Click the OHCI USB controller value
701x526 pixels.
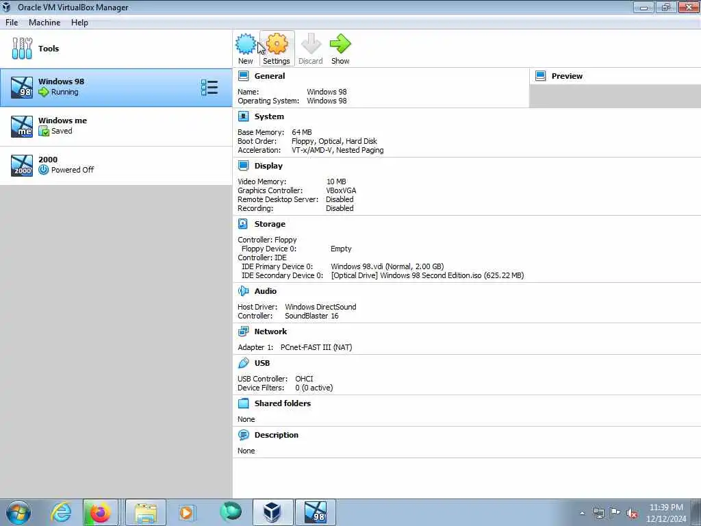pos(304,379)
